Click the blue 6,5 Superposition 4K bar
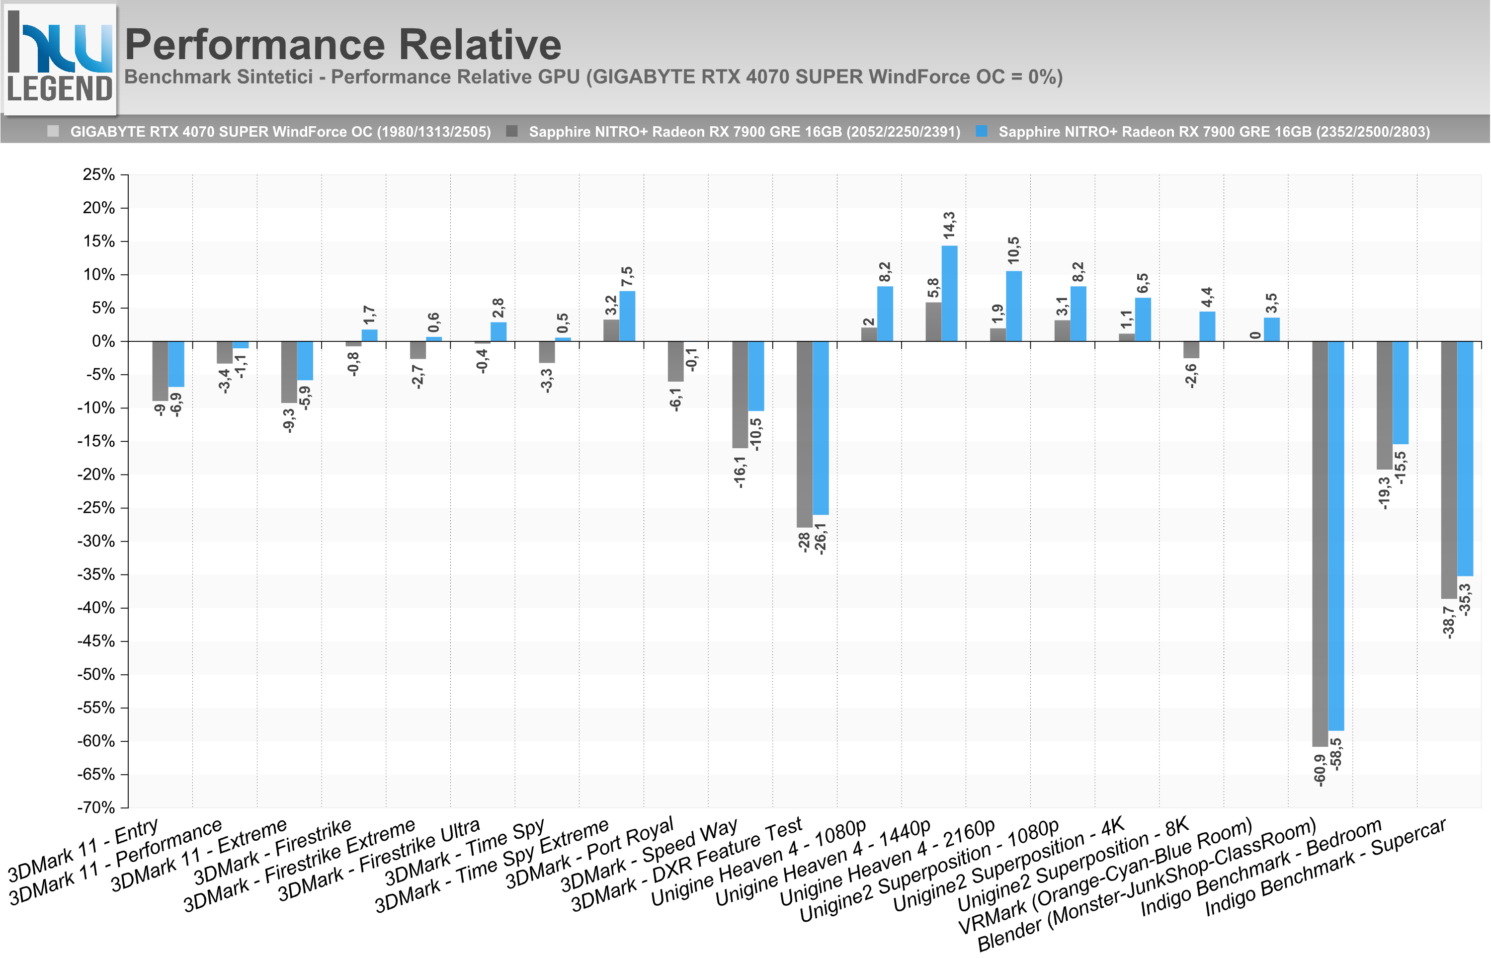Viewport: 1491px width, 958px height. click(x=1143, y=319)
